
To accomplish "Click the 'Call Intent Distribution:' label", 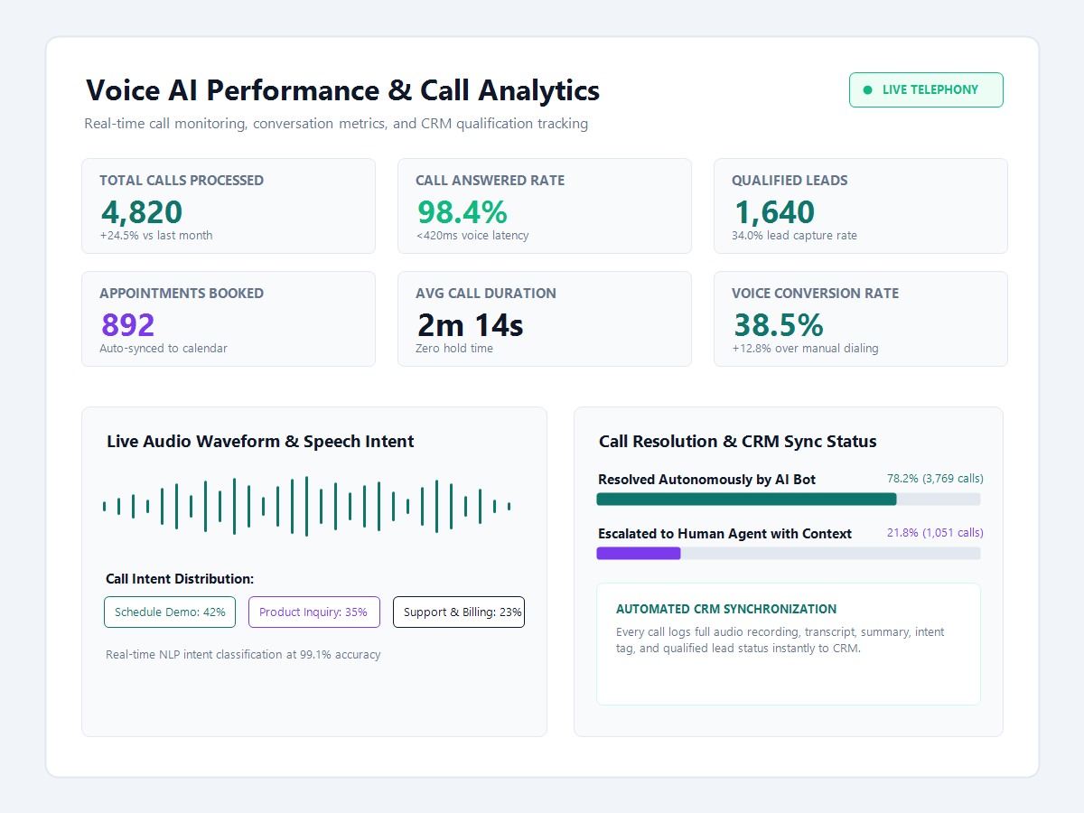I will (x=180, y=579).
